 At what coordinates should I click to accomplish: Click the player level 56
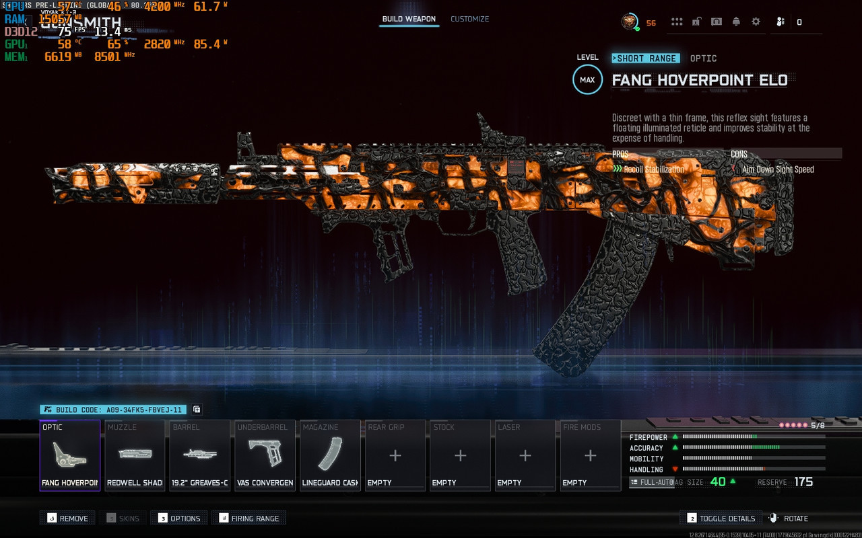pyautogui.click(x=651, y=23)
